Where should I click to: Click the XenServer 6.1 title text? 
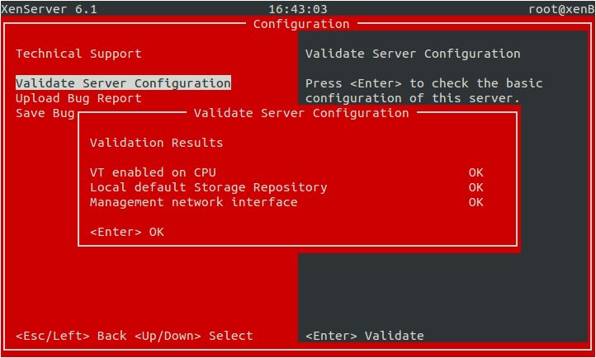(49, 9)
